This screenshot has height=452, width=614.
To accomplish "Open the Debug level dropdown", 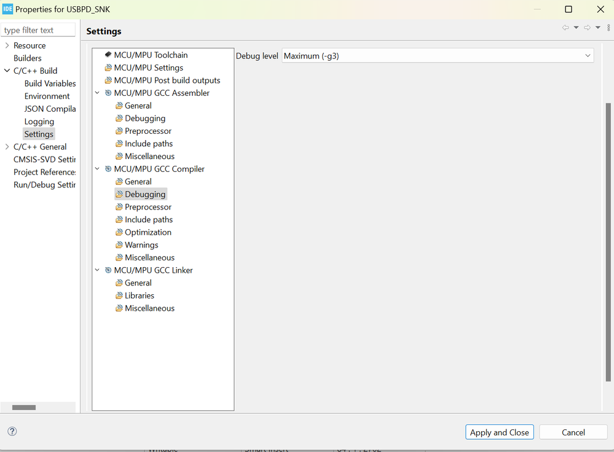I will coord(438,55).
